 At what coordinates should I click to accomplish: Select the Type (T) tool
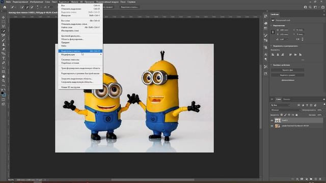pyautogui.click(x=4, y=58)
